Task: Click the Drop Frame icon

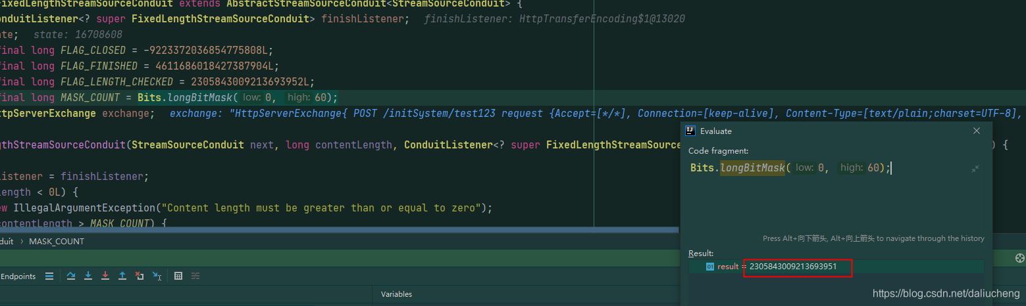Action: tap(140, 276)
